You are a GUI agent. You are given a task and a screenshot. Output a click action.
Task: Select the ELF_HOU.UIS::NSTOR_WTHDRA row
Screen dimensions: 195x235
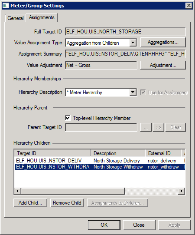point(100,167)
